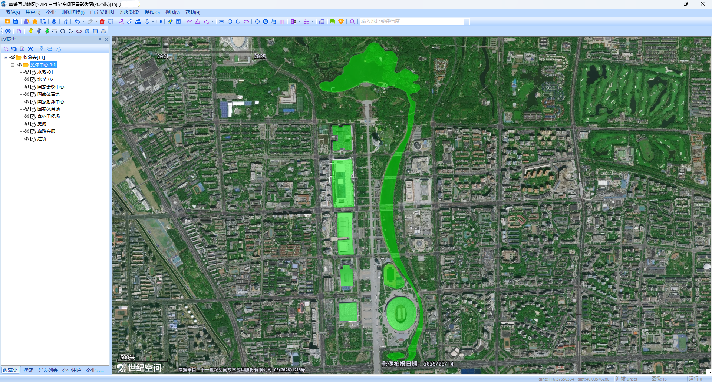Click the yellow pushpin marker tool
The image size is (712, 382).
coord(31,31)
